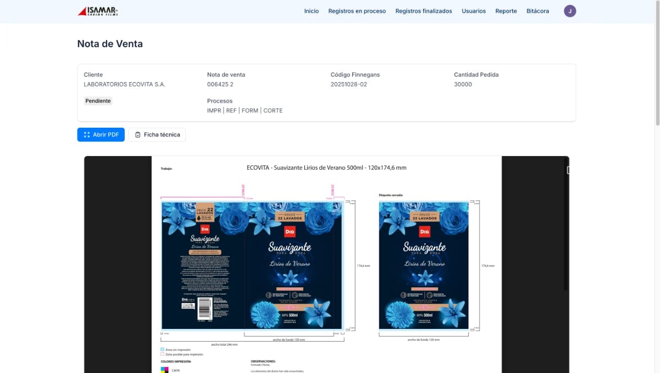660x373 pixels.
Task: Select Finnegans code 20251028-02
Action: point(349,84)
